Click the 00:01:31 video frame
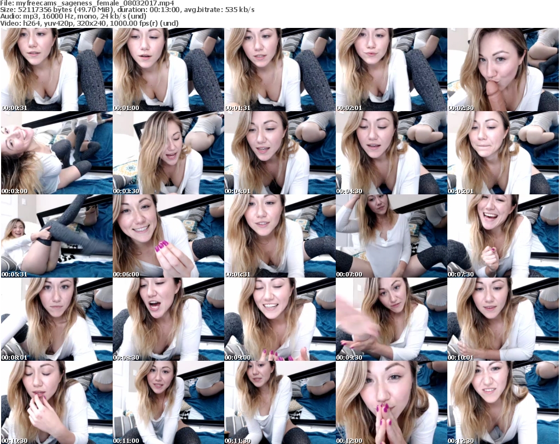The height and width of the screenshot is (444, 560). pos(279,70)
